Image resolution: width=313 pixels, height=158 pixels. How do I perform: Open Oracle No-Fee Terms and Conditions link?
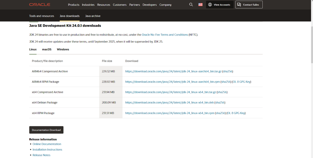(x=165, y=35)
